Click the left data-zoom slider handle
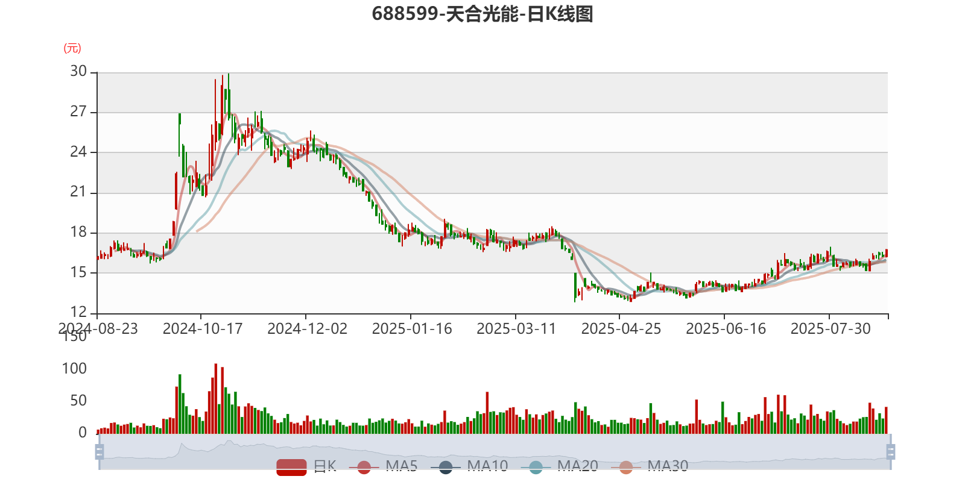The image size is (965, 482). pyautogui.click(x=100, y=451)
